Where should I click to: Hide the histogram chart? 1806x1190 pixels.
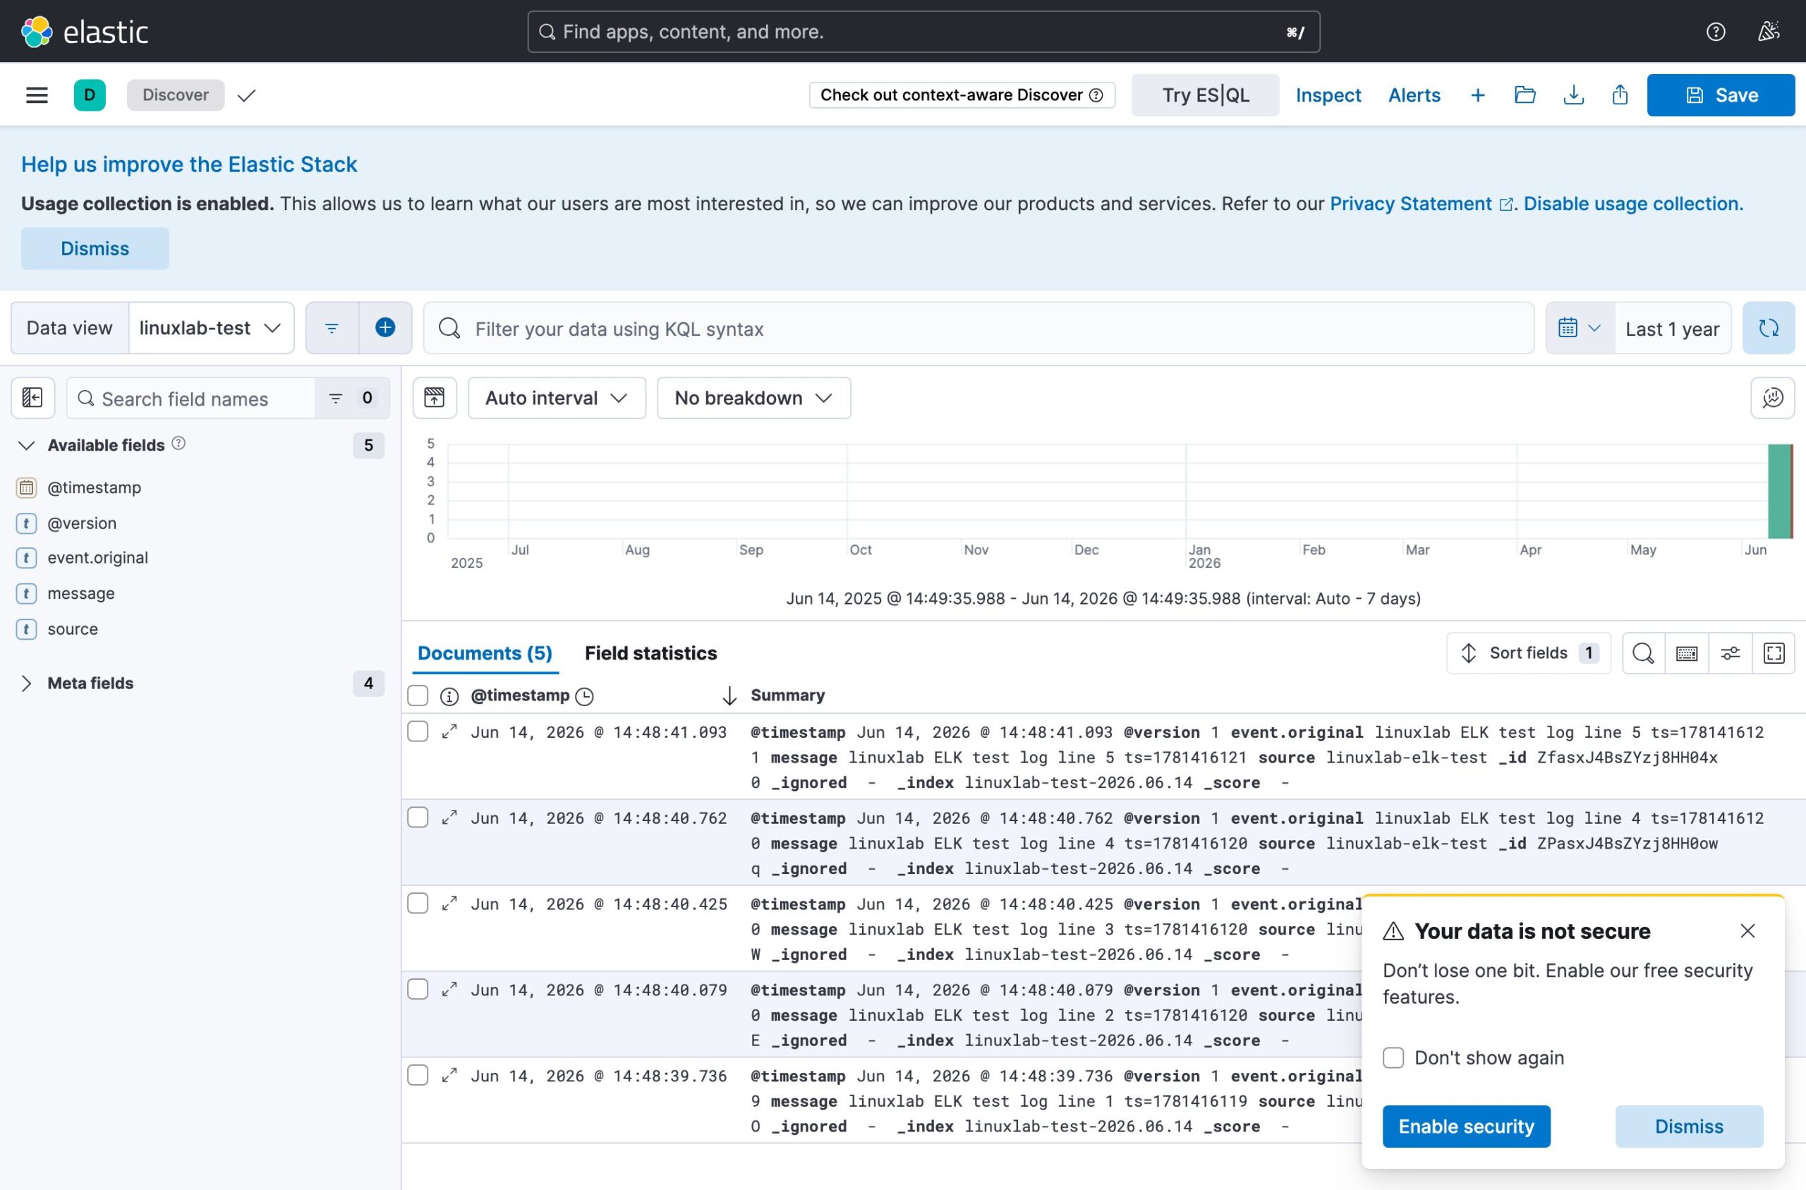coord(435,398)
